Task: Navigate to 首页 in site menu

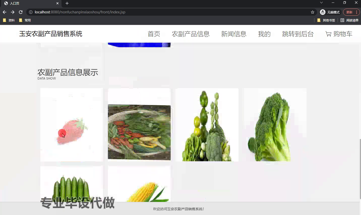Action: coord(154,34)
